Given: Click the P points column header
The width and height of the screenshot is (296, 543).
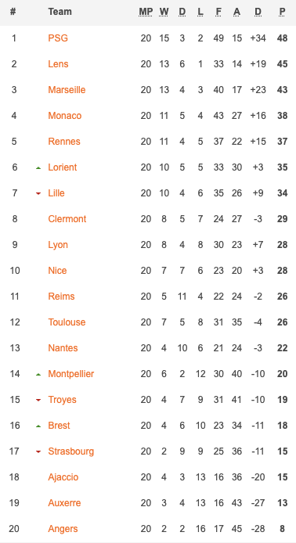Looking at the screenshot, I should point(282,12).
